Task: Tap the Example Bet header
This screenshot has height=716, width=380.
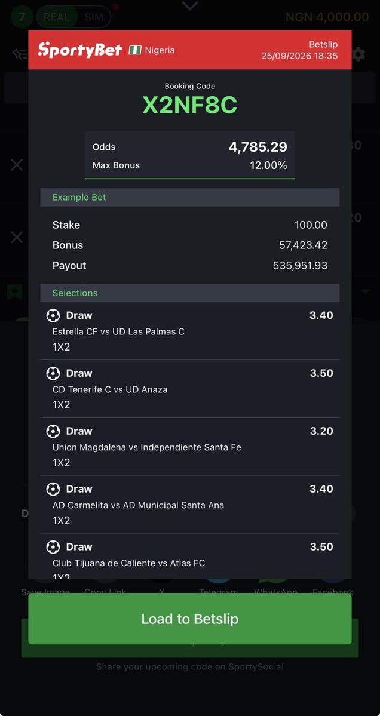Action: (x=190, y=197)
